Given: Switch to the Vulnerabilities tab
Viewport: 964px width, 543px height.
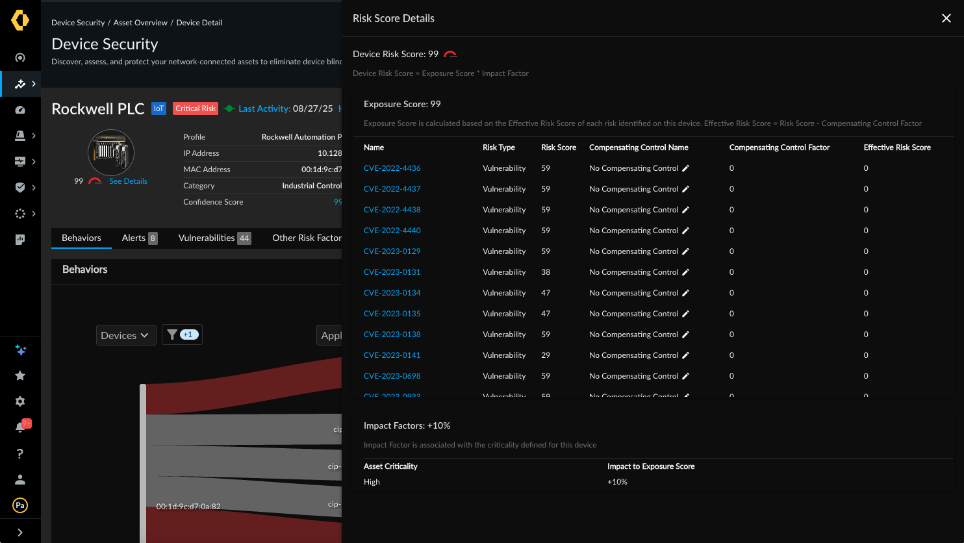Looking at the screenshot, I should [214, 238].
